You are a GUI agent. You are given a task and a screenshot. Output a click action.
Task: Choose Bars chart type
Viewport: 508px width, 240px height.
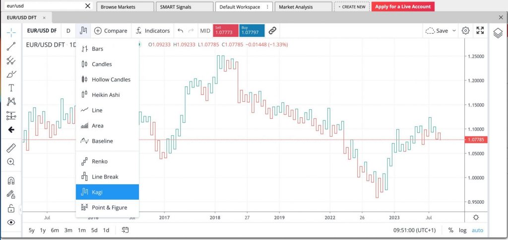(107, 49)
